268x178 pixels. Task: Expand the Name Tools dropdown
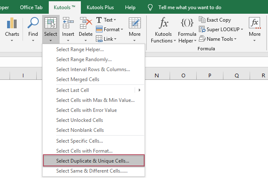coord(235,39)
